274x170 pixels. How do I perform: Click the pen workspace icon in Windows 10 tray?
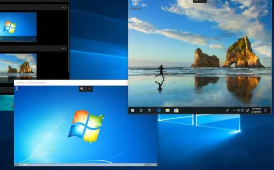click(248, 110)
